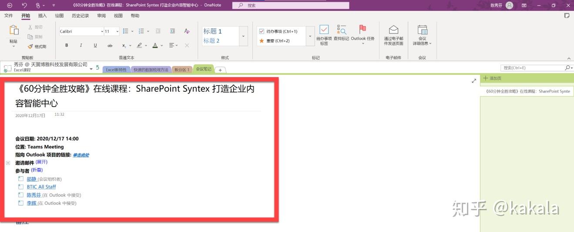Open participant link BTIC All Staff
The image size is (574, 232).
[41, 187]
